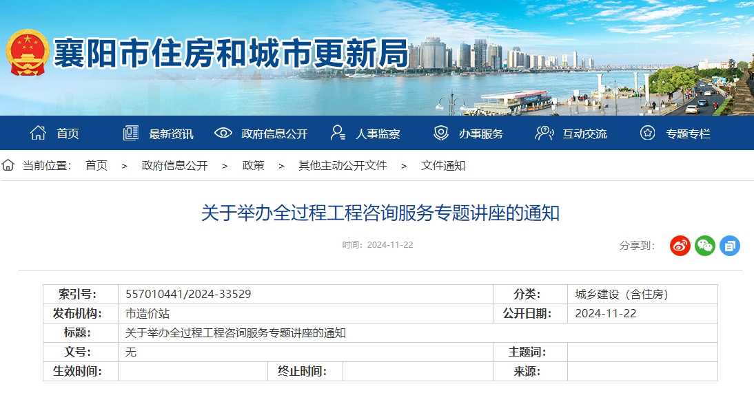This screenshot has width=754, height=393.
Task: Click the shield icon for 办事服务
Action: tap(440, 134)
